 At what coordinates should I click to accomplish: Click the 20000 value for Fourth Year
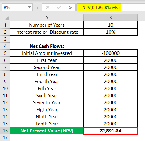pos(110,81)
